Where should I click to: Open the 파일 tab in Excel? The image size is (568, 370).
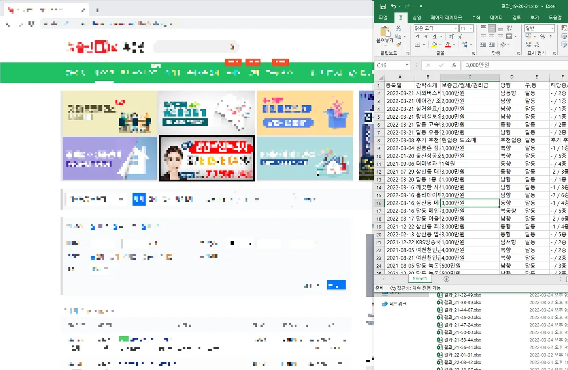pos(383,17)
